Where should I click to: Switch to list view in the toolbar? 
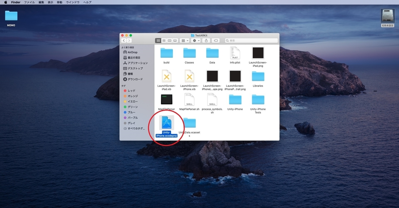pos(164,40)
